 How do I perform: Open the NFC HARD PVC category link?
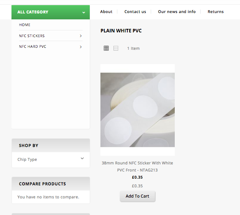tap(32, 47)
